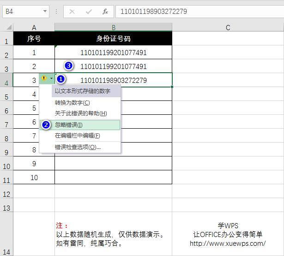
Task: Expand the Name Box dropdown arrow
Action: tap(45, 12)
